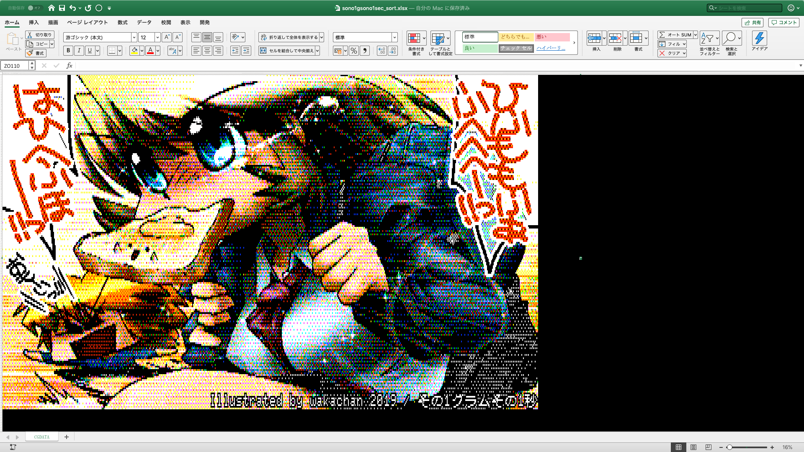The height and width of the screenshot is (452, 804).
Task: Decrease decimal places
Action: 393,51
